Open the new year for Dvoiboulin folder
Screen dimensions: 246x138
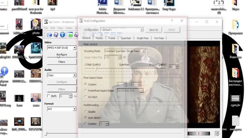(x=36, y=7)
